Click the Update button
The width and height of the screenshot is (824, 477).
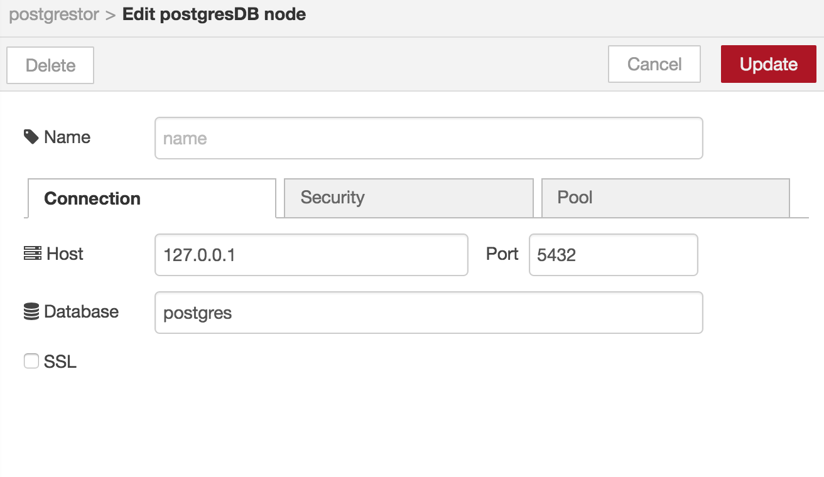[769, 64]
